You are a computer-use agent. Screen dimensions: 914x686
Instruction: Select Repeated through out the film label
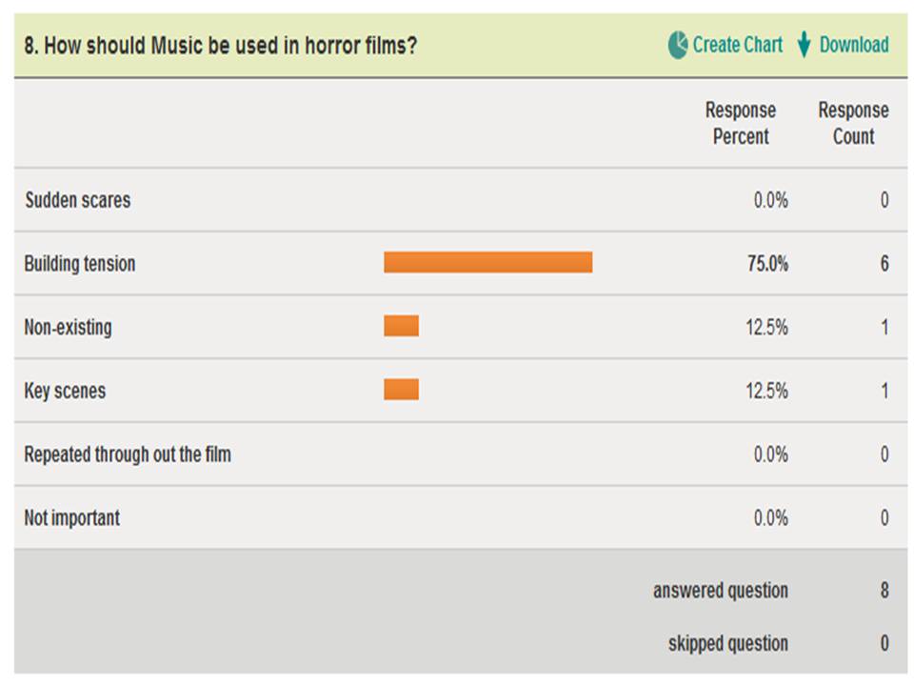click(127, 454)
